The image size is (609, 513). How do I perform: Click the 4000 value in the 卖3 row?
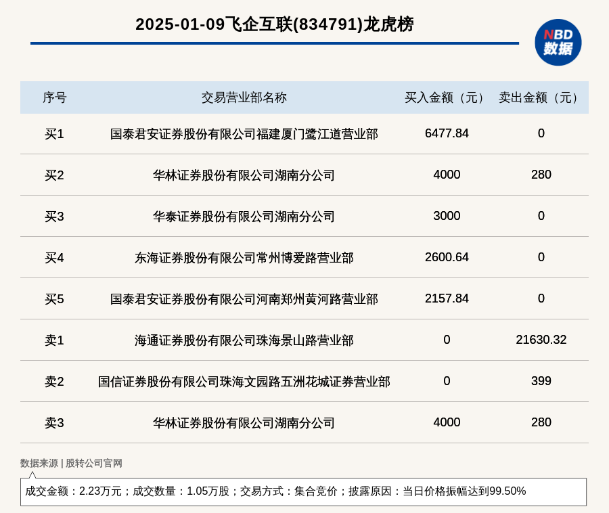[x=447, y=422]
